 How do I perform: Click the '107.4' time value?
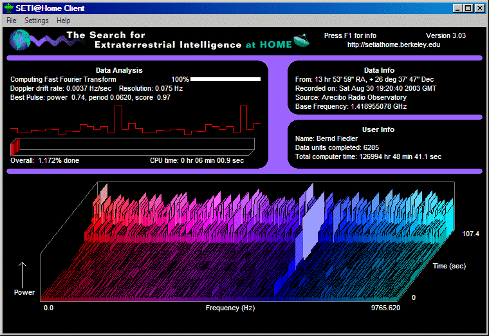[470, 234]
